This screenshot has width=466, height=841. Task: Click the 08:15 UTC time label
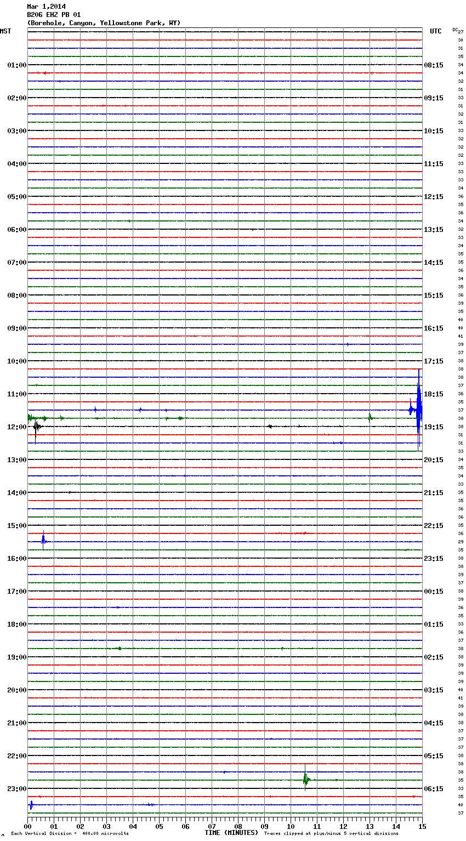[434, 65]
